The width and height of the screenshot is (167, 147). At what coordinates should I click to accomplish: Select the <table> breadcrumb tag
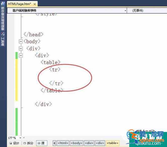[x=113, y=143]
